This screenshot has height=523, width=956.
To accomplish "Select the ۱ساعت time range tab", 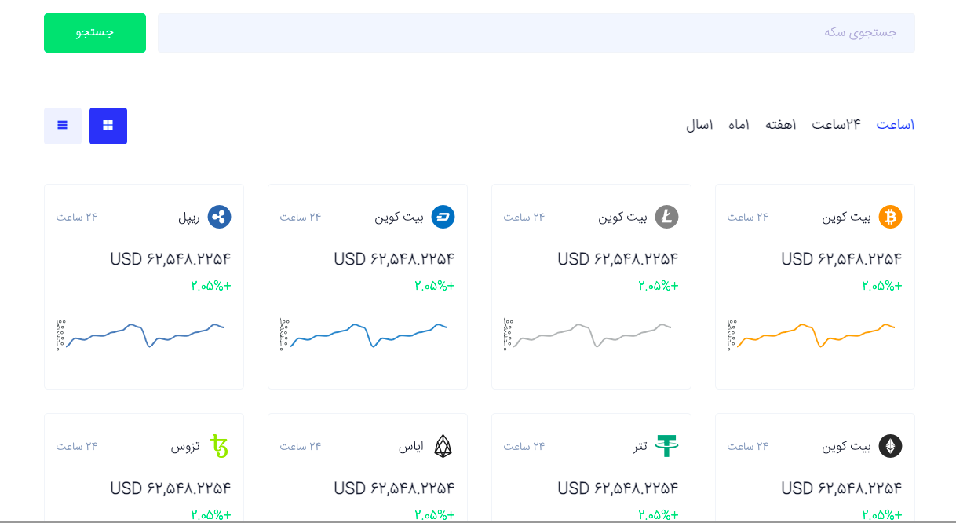I will point(896,125).
